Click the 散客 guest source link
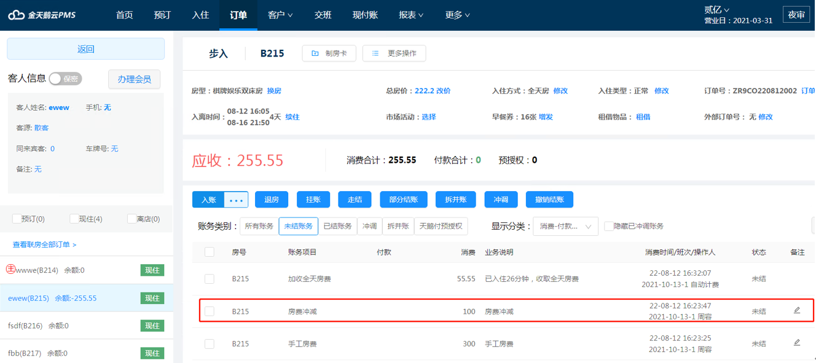This screenshot has width=816, height=363. pos(41,128)
